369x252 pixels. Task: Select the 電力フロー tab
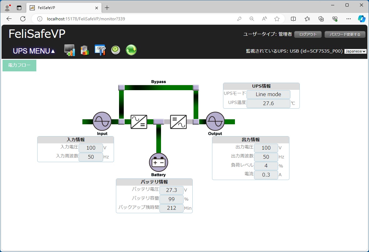(x=19, y=65)
